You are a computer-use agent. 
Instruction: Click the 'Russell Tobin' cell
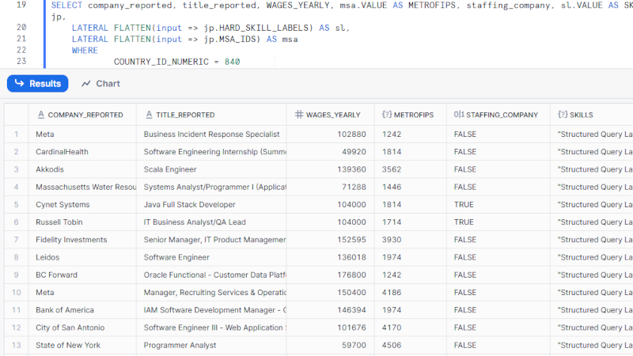click(x=82, y=222)
